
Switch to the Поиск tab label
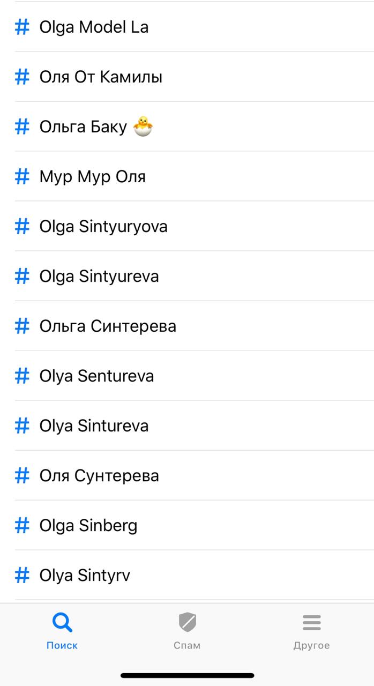click(62, 646)
